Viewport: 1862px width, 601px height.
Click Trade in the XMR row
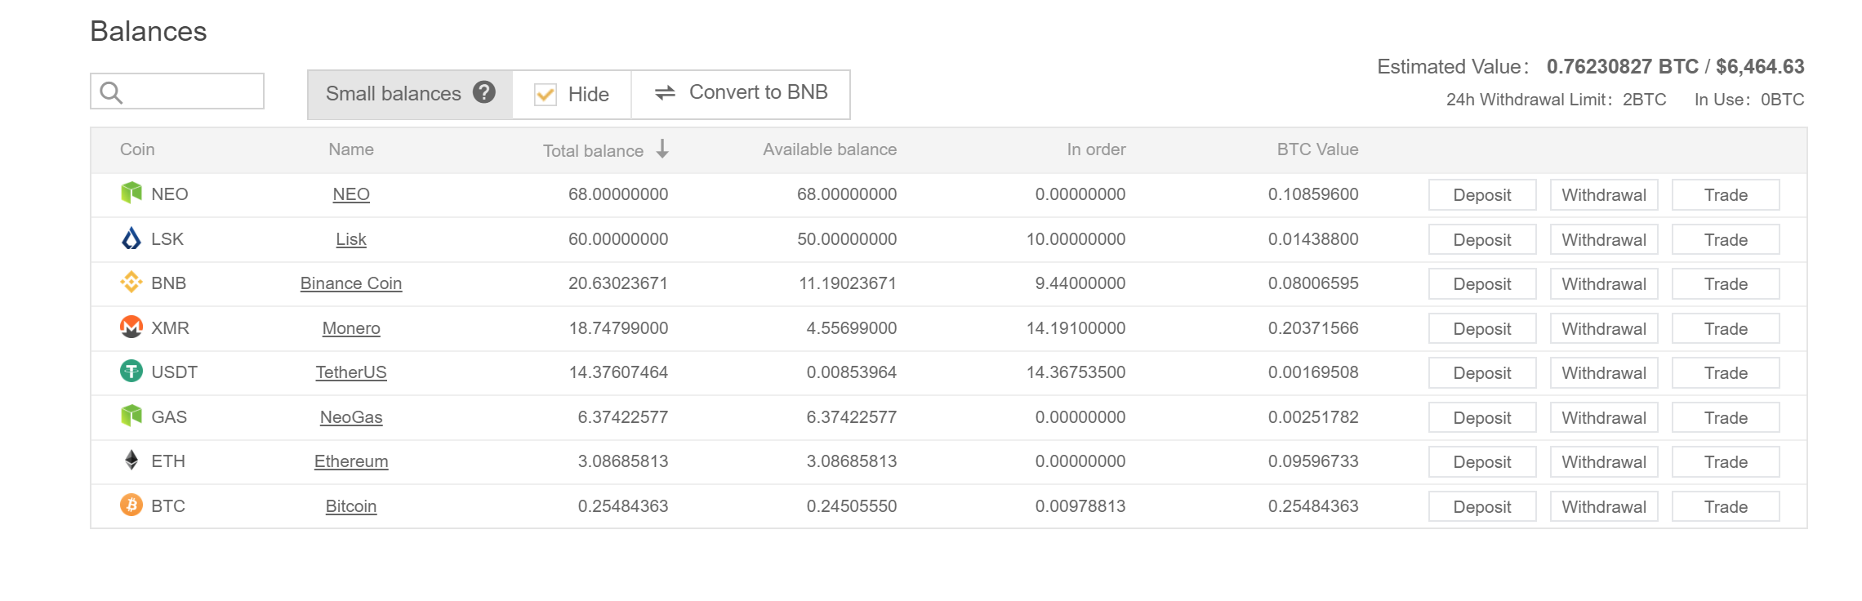[1726, 328]
